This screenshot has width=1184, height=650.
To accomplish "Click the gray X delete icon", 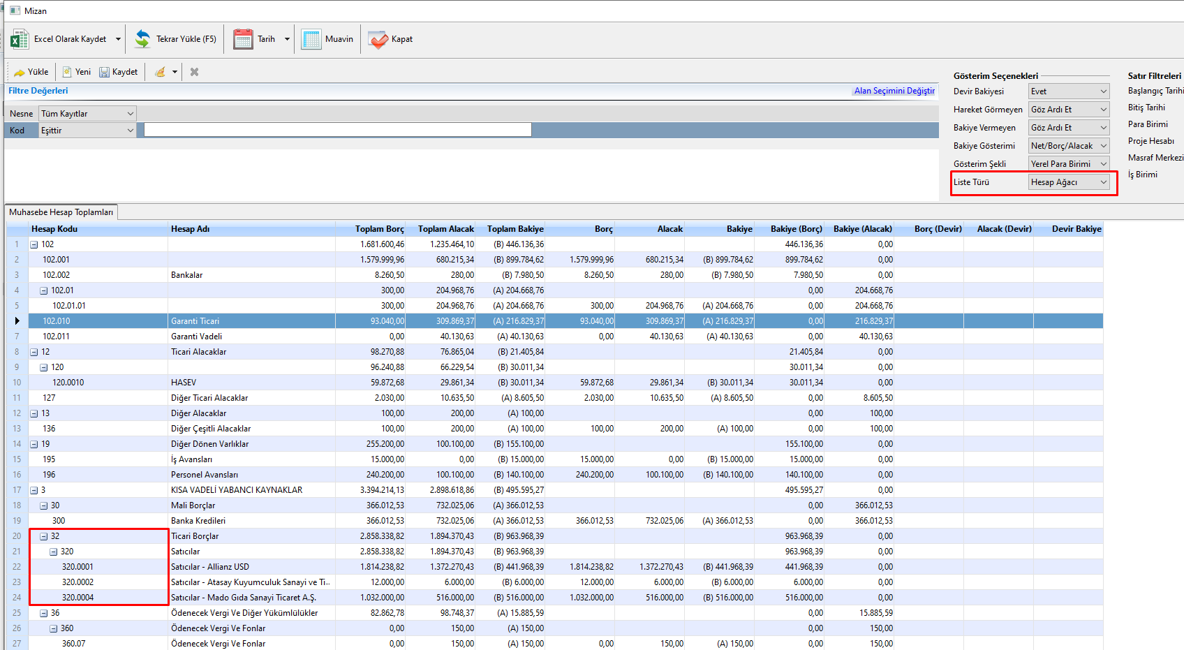I will (195, 72).
